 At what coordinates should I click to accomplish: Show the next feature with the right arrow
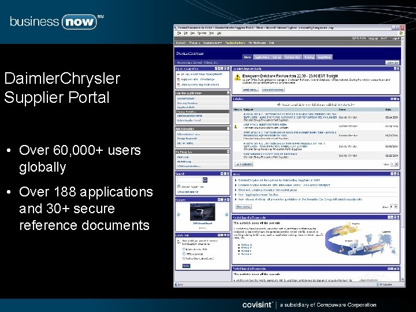point(226,214)
